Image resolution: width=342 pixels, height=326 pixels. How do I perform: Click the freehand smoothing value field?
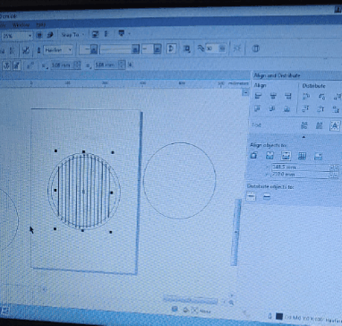212,48
